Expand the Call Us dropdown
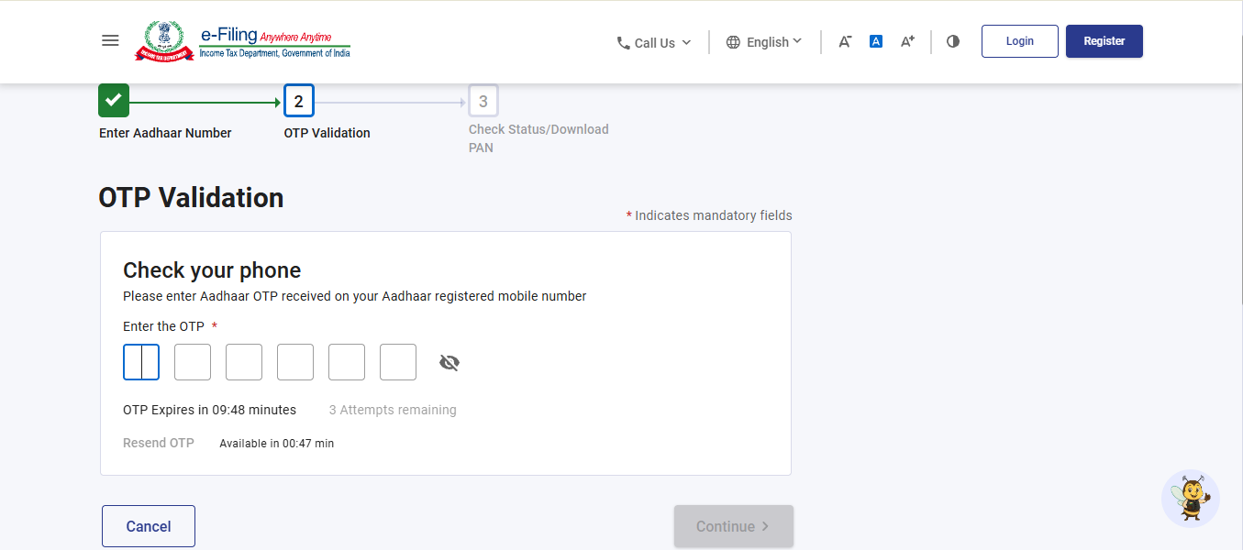 (x=654, y=43)
